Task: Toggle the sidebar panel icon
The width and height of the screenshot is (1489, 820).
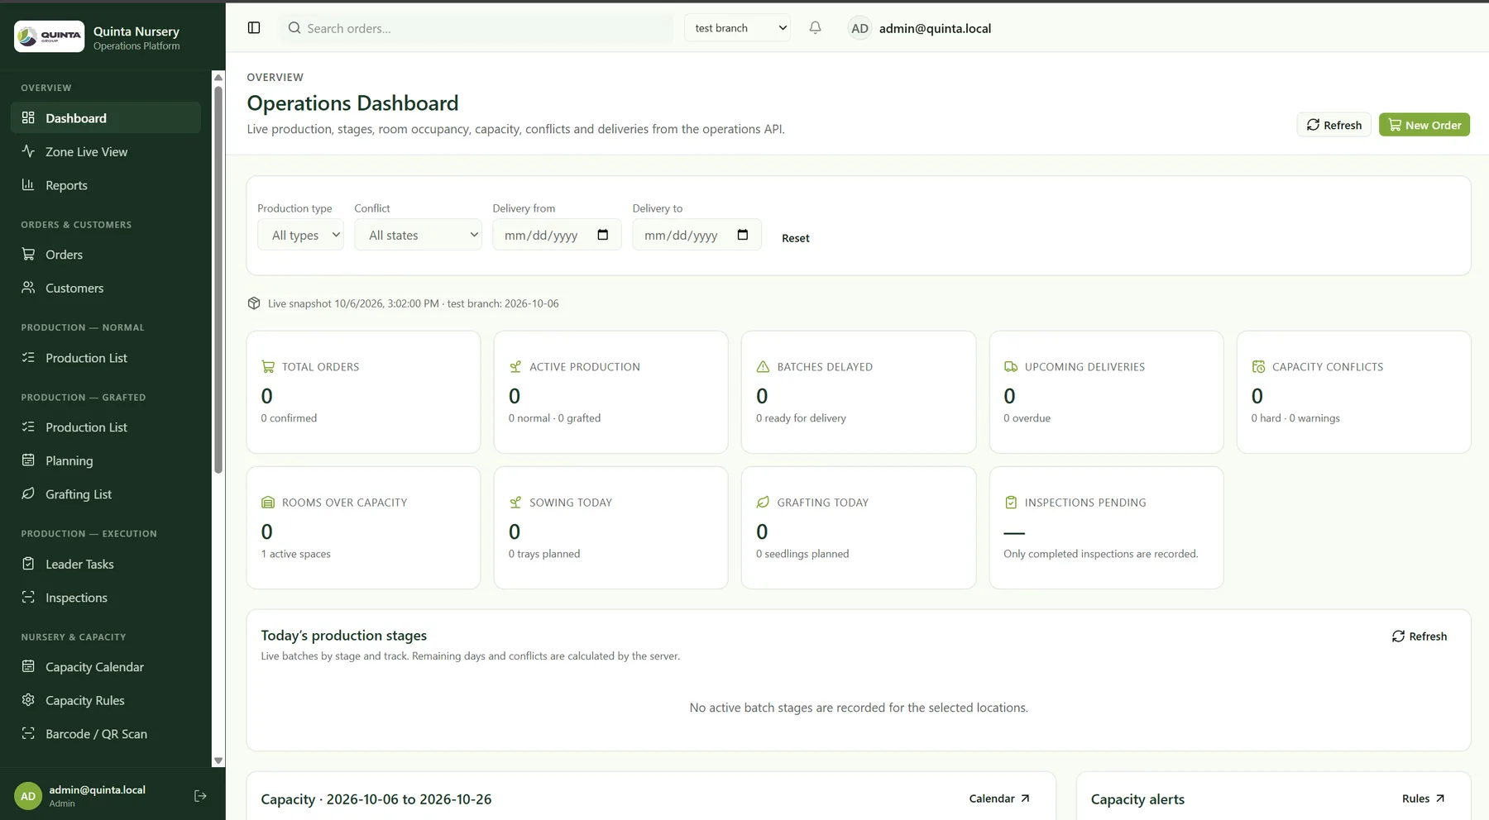Action: coord(254,28)
